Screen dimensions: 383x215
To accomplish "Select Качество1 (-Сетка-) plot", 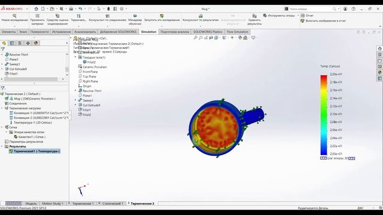I will coord(32,137).
